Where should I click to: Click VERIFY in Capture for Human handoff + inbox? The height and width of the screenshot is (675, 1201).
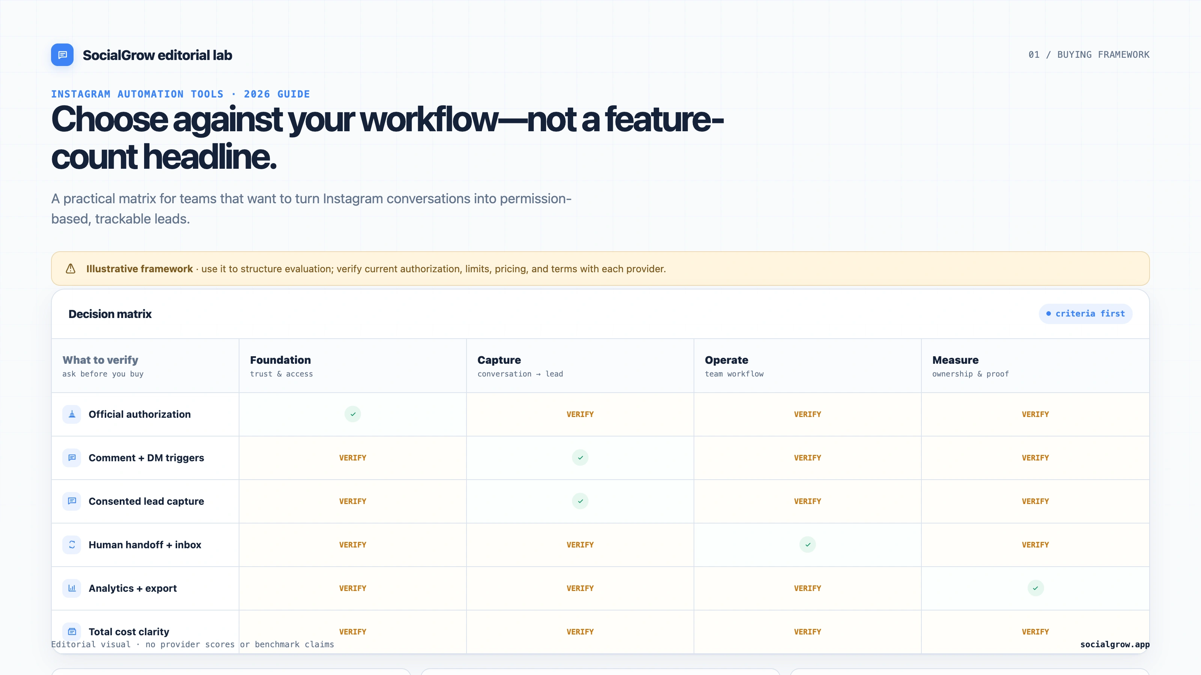coord(580,544)
